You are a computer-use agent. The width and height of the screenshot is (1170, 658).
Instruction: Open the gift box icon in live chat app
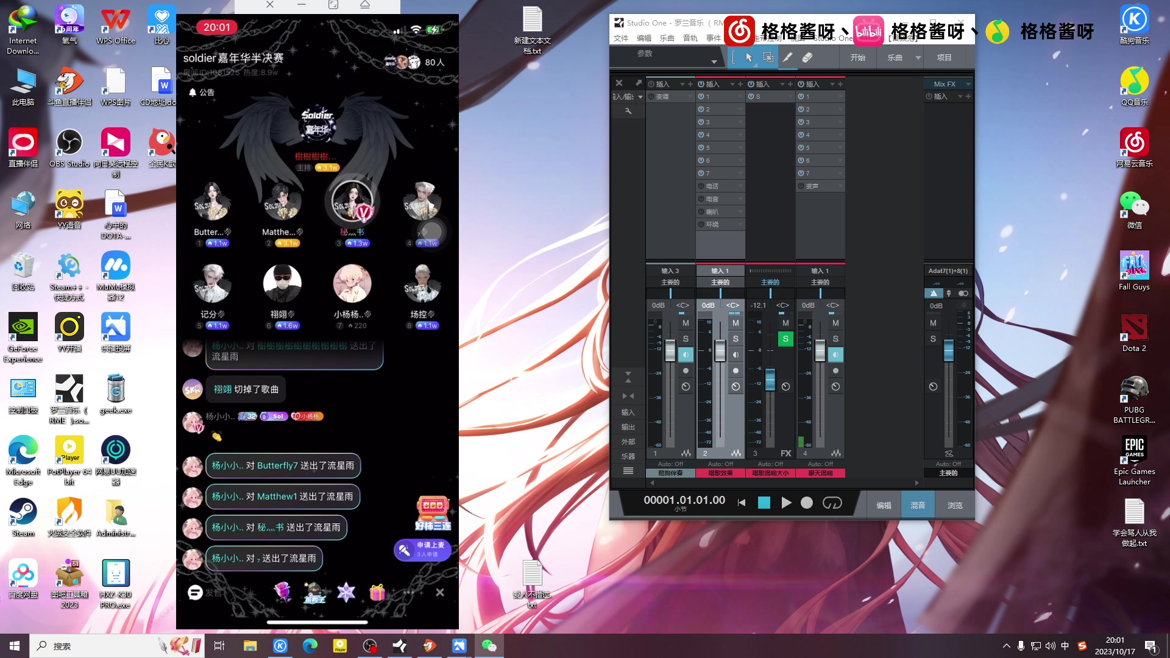(377, 592)
